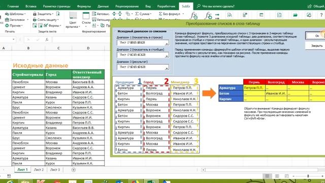Image resolution: width=325 pixels, height=183 pixels.
Task: Click the collapse rows arrows icon
Action: point(120,14)
